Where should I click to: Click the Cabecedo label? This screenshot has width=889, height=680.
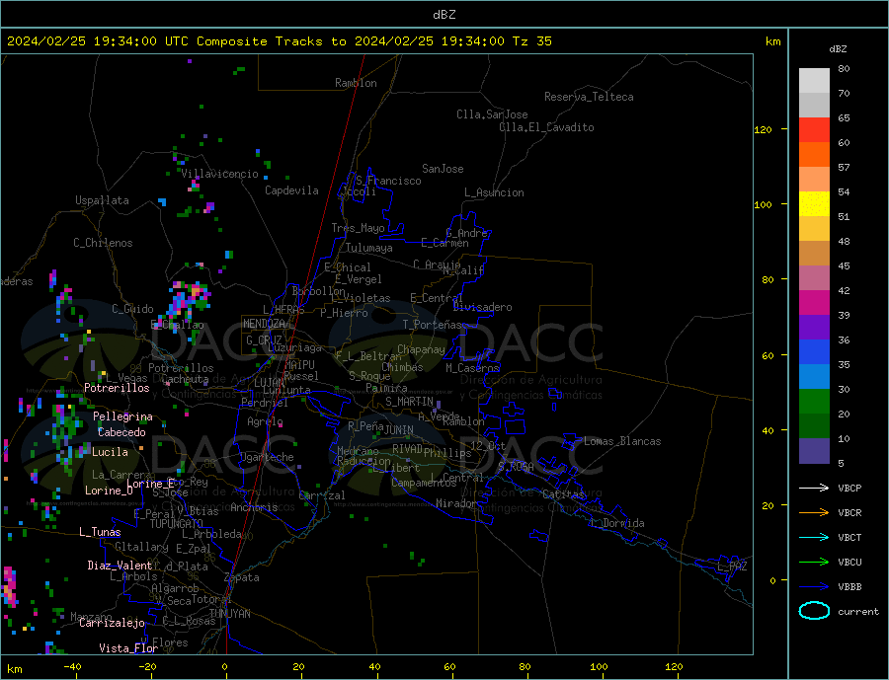pyautogui.click(x=121, y=432)
